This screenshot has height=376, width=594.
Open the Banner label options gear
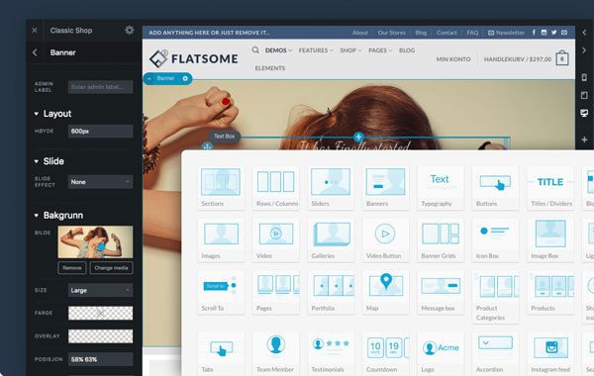click(185, 78)
